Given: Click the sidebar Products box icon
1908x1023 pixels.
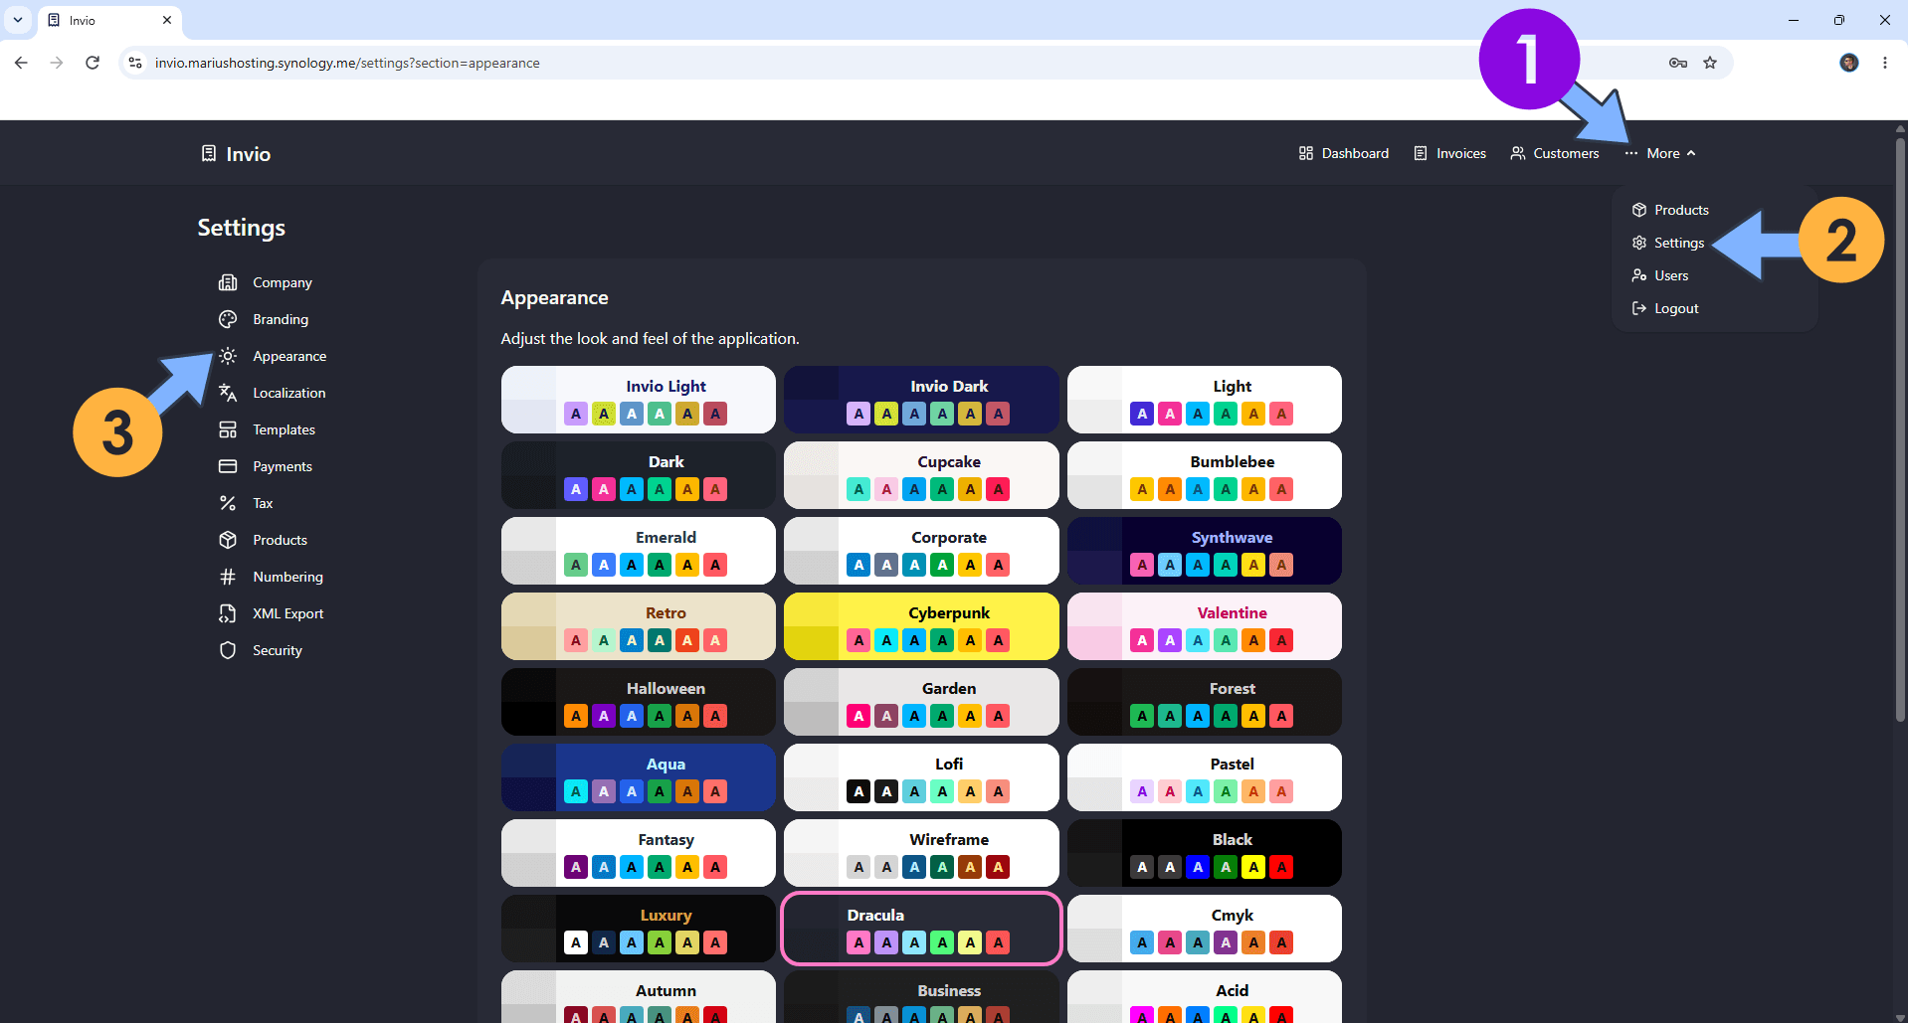Looking at the screenshot, I should [228, 540].
